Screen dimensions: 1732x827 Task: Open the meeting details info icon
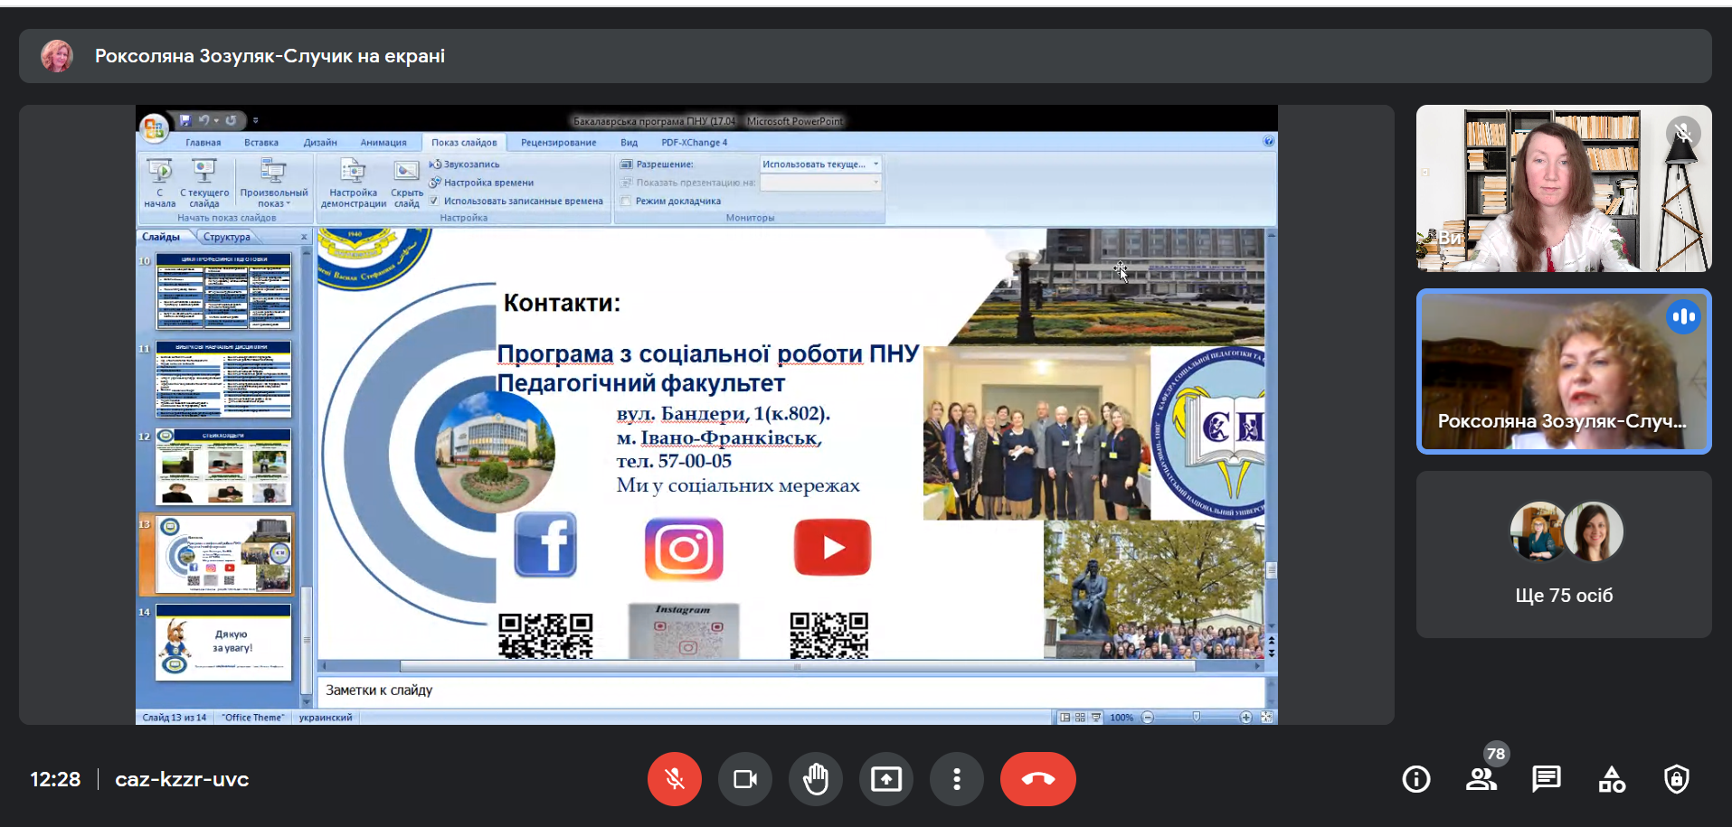pyautogui.click(x=1415, y=779)
